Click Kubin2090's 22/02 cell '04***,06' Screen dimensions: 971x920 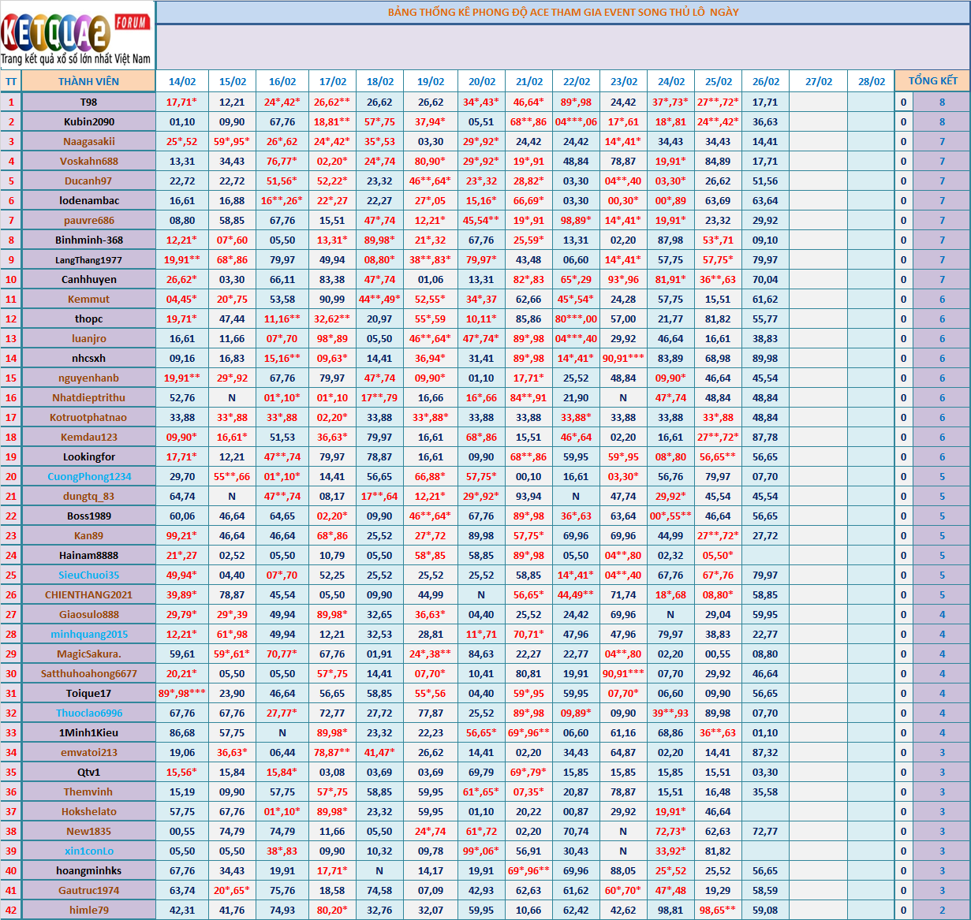[x=576, y=121]
